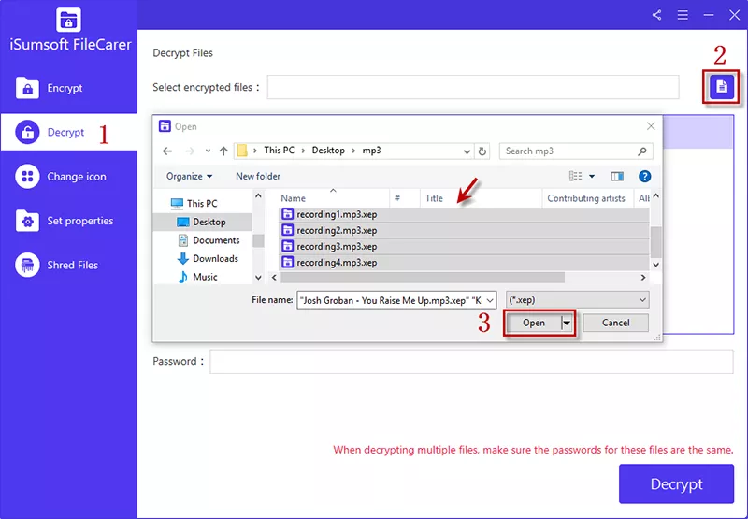Toggle the preview pane icon
Viewport: 748px width, 519px height.
tap(617, 176)
